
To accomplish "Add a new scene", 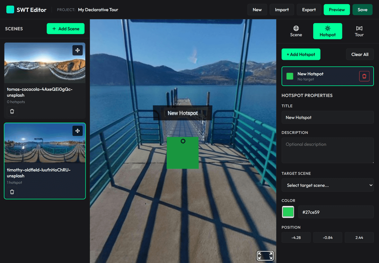I will click(66, 29).
